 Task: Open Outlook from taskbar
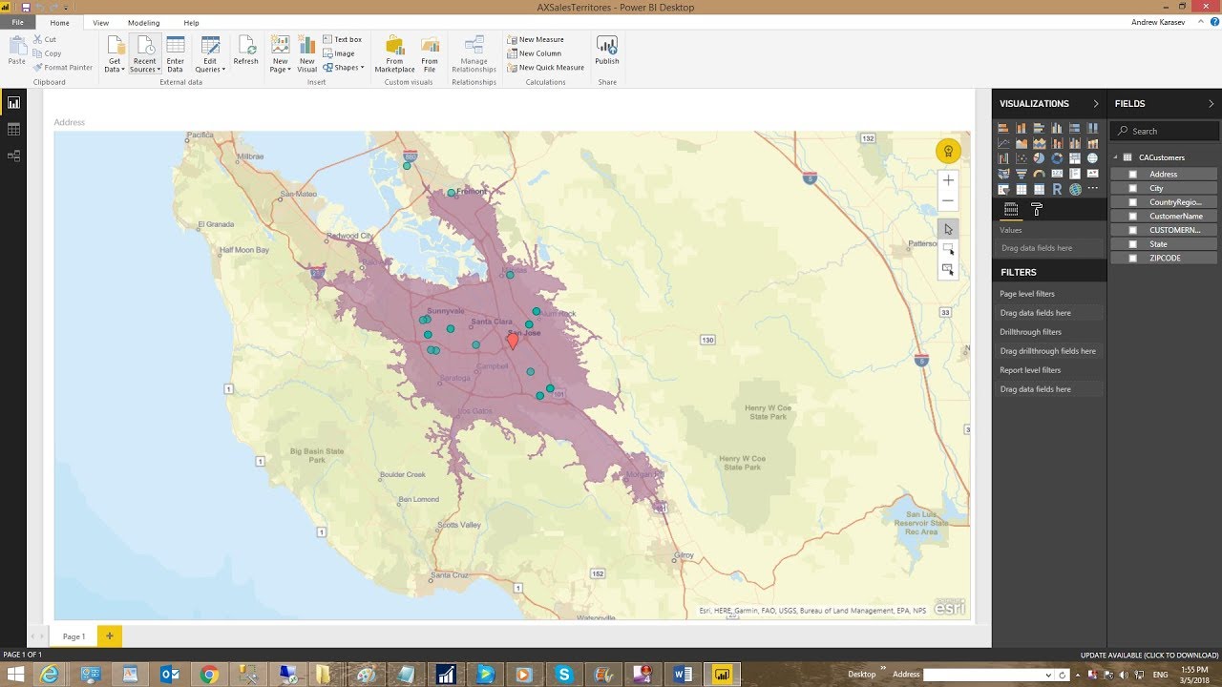click(x=170, y=674)
